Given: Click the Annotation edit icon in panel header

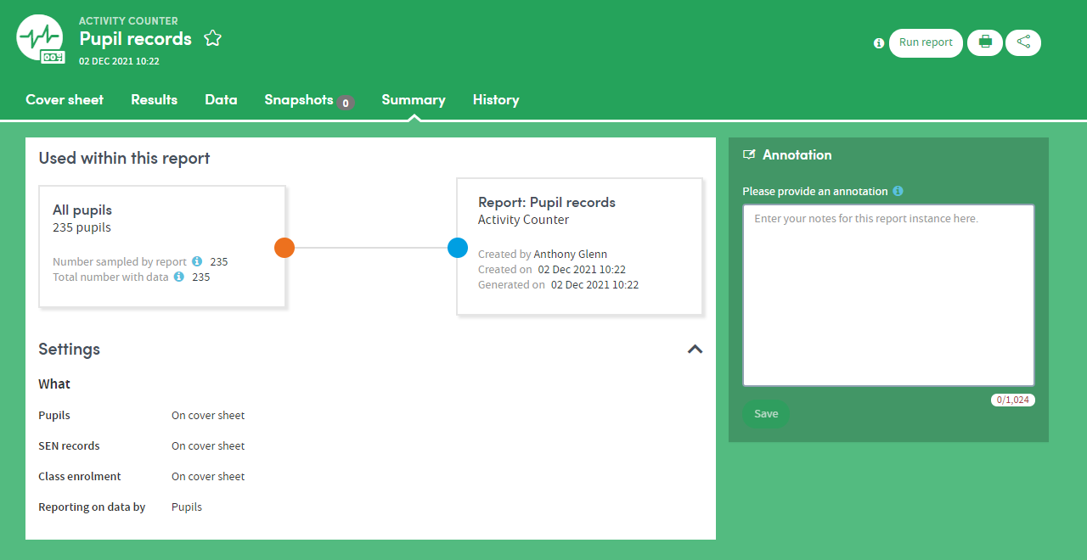Looking at the screenshot, I should tap(749, 154).
